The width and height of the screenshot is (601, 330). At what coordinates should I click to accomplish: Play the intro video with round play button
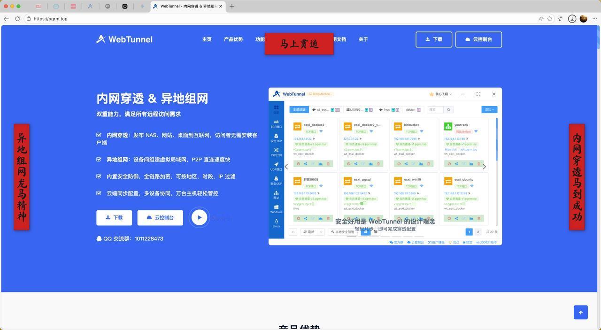[x=199, y=217]
